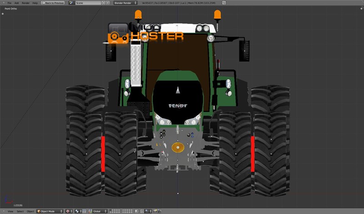This screenshot has width=364, height=214.
Task: Click the left side mirror
Action: tap(111, 51)
